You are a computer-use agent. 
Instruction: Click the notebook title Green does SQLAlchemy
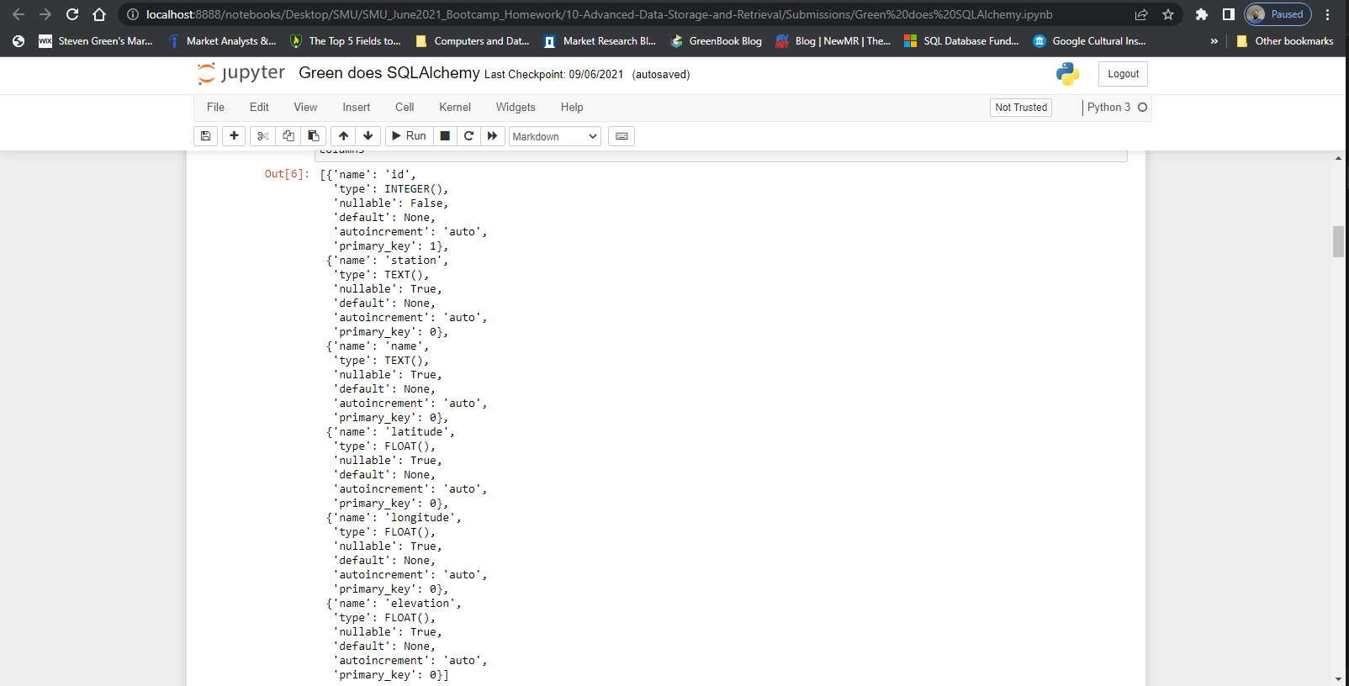(x=389, y=73)
